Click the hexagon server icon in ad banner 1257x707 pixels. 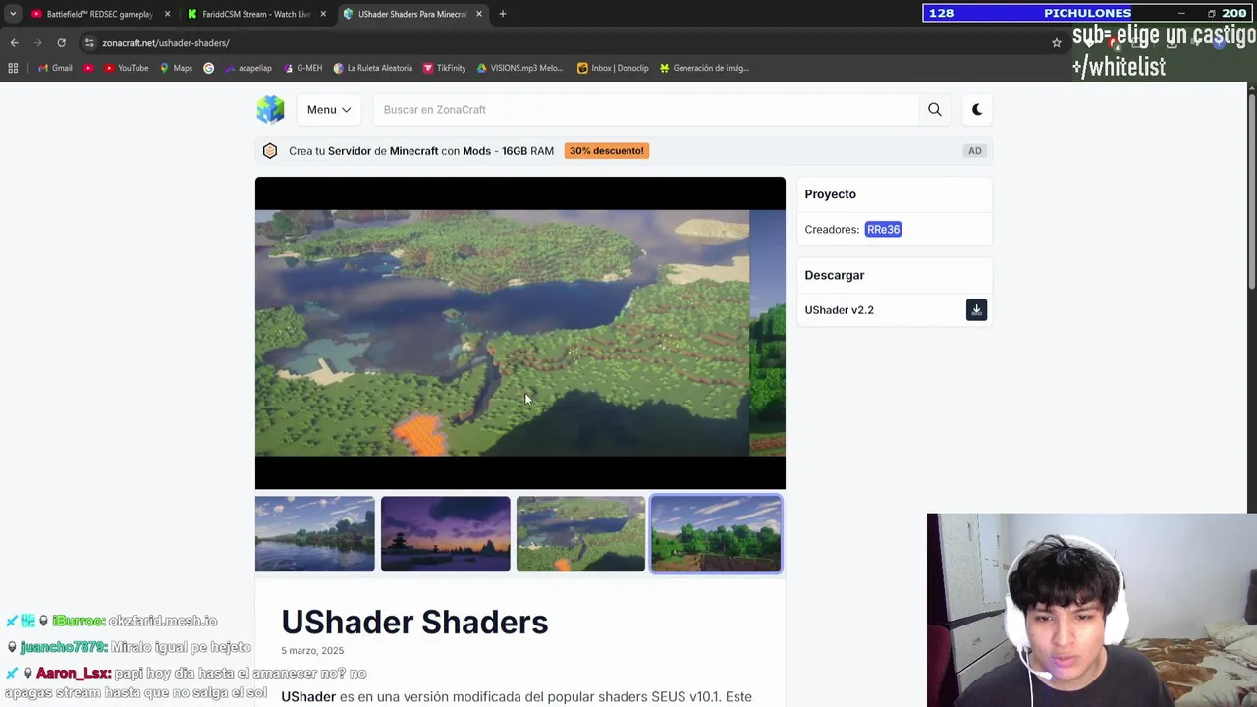click(x=270, y=151)
